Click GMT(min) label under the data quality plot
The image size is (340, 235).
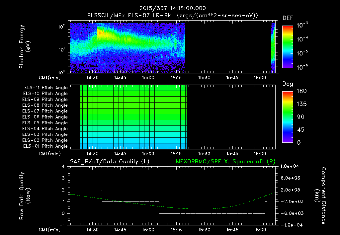[x=50, y=230]
